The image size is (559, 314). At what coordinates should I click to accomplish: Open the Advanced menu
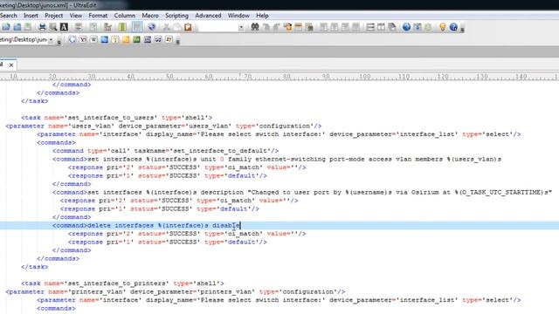tap(208, 16)
